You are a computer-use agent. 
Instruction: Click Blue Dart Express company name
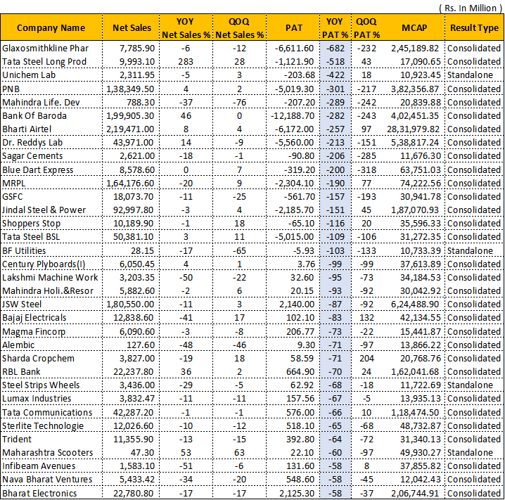[x=38, y=170]
